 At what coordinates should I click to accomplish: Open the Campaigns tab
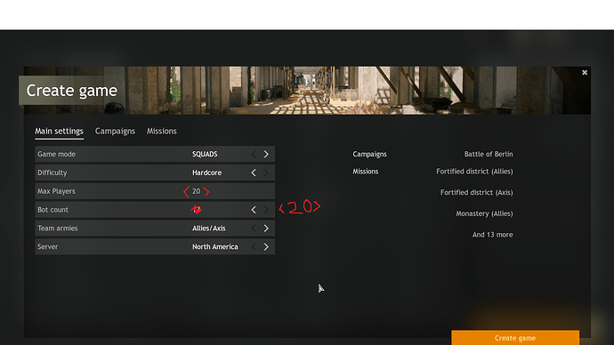pos(115,131)
